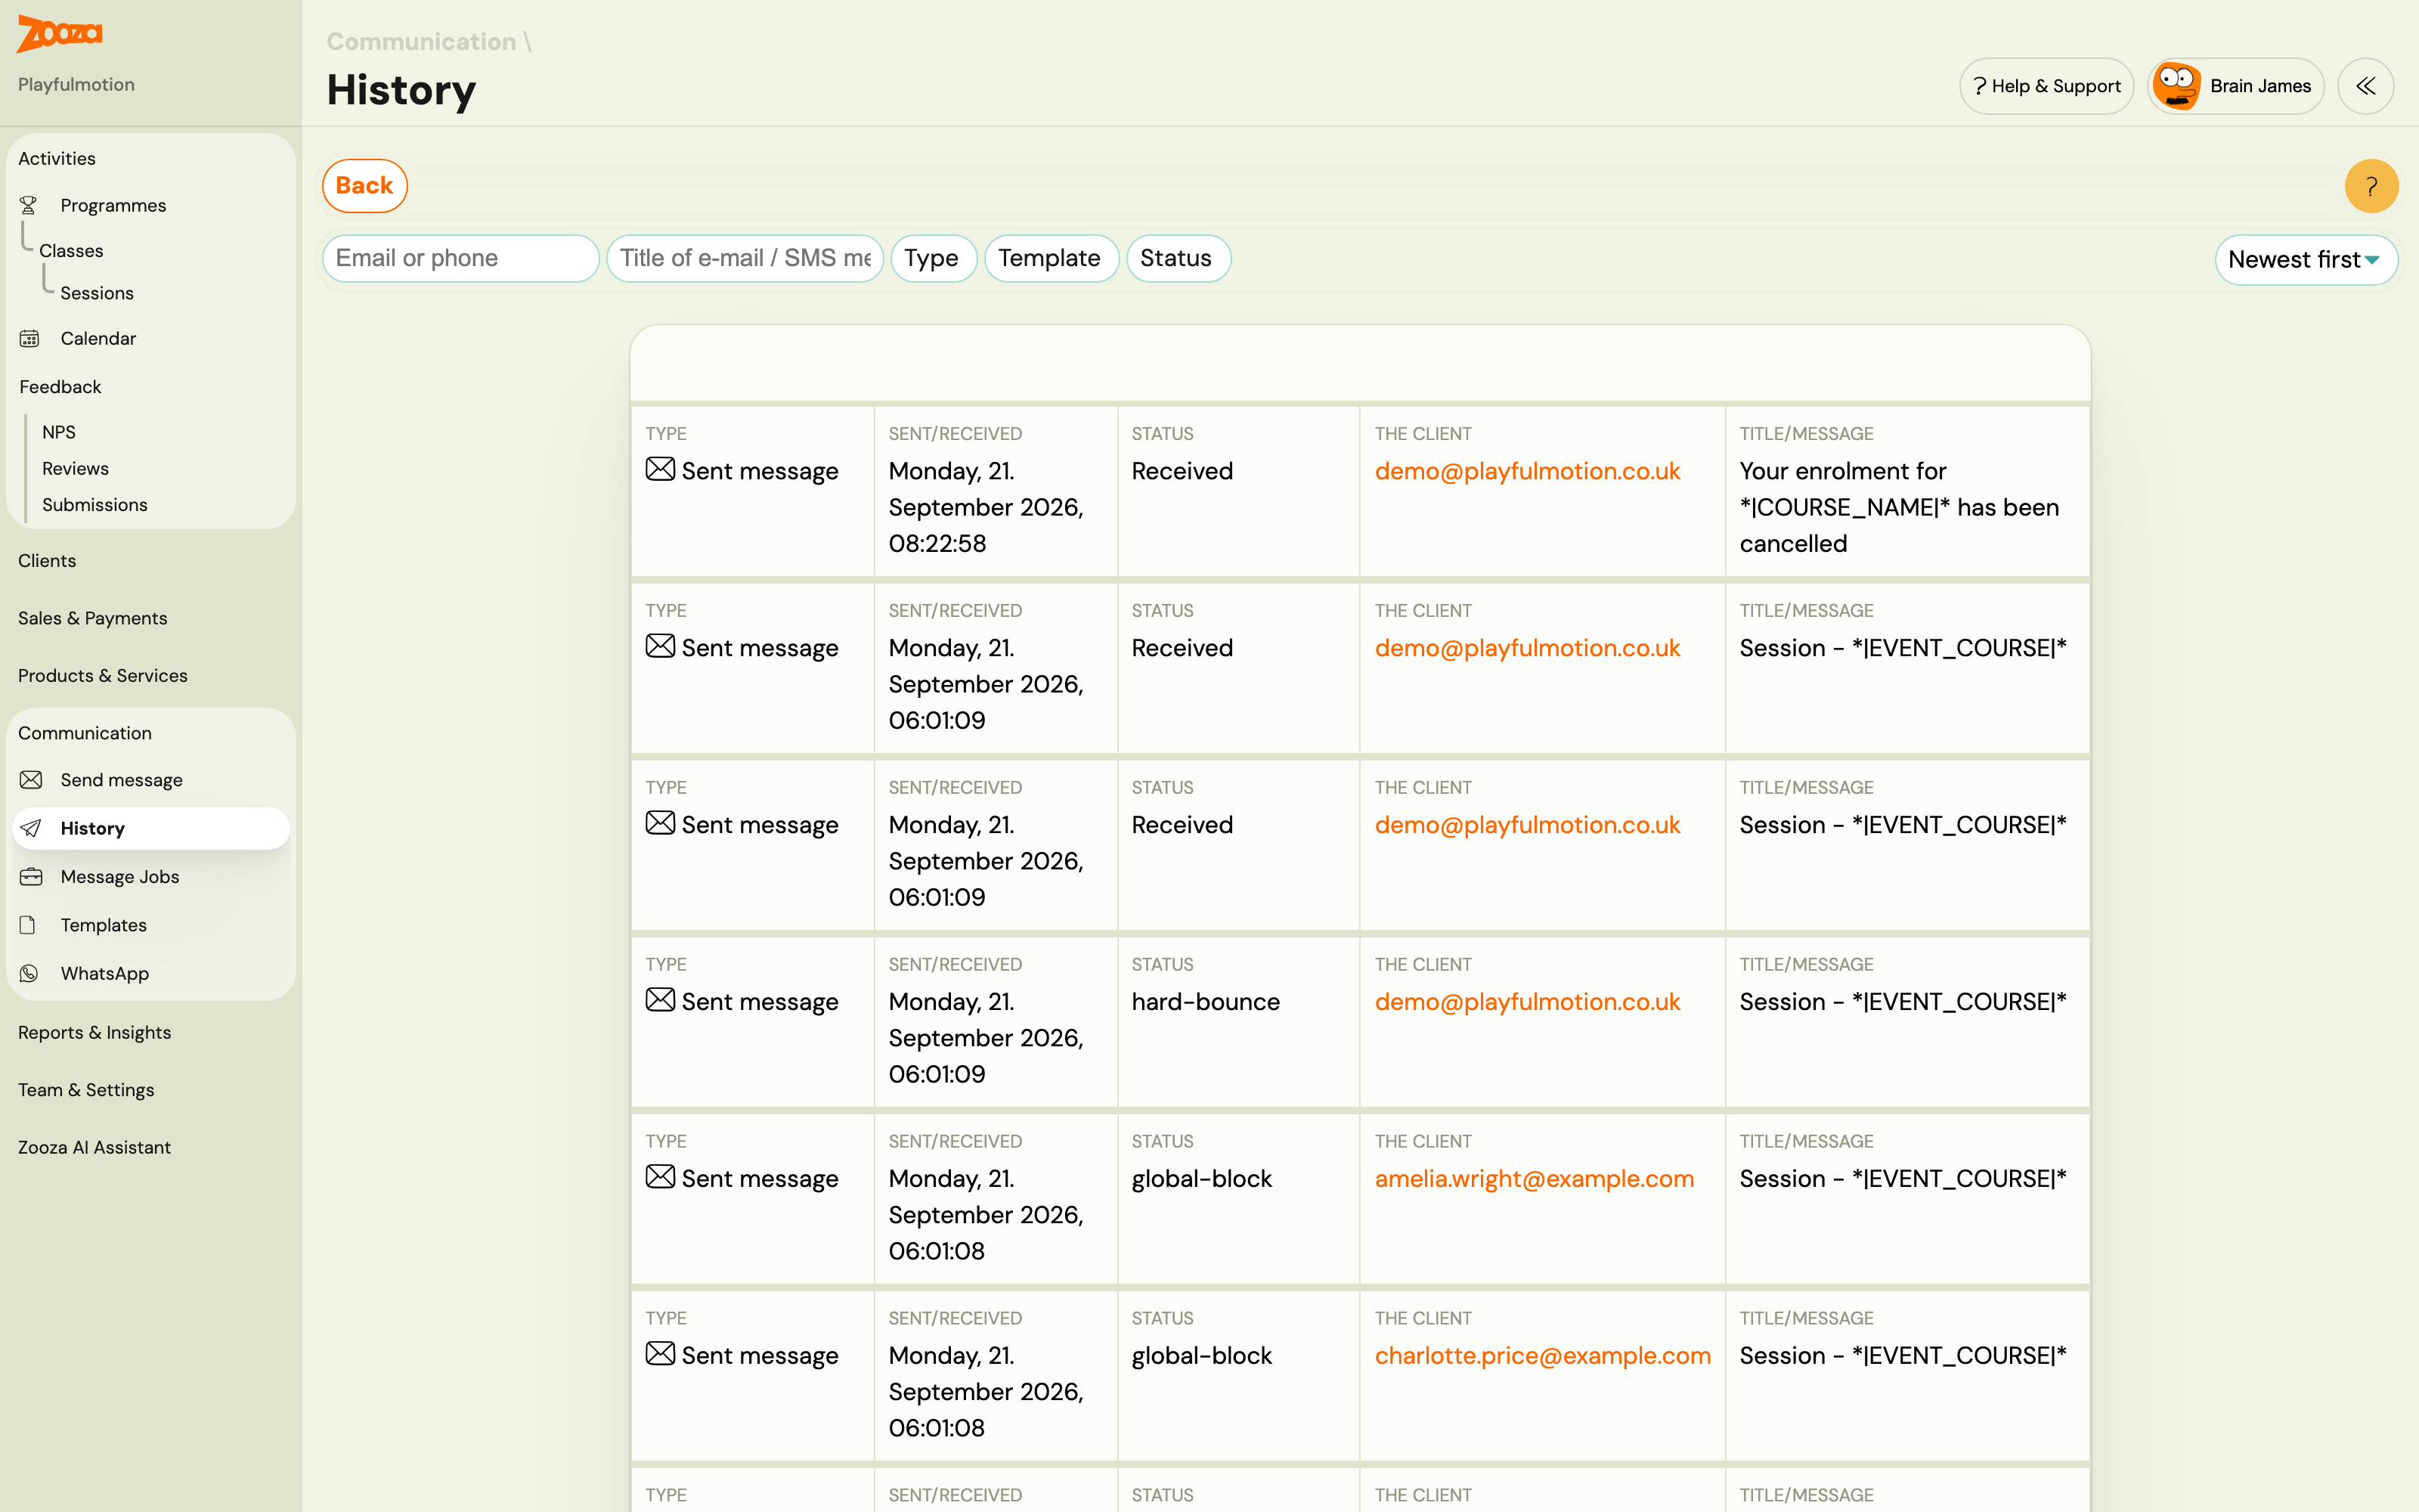Image resolution: width=2419 pixels, height=1512 pixels.
Task: Click Communication breadcrumb link
Action: [x=421, y=41]
